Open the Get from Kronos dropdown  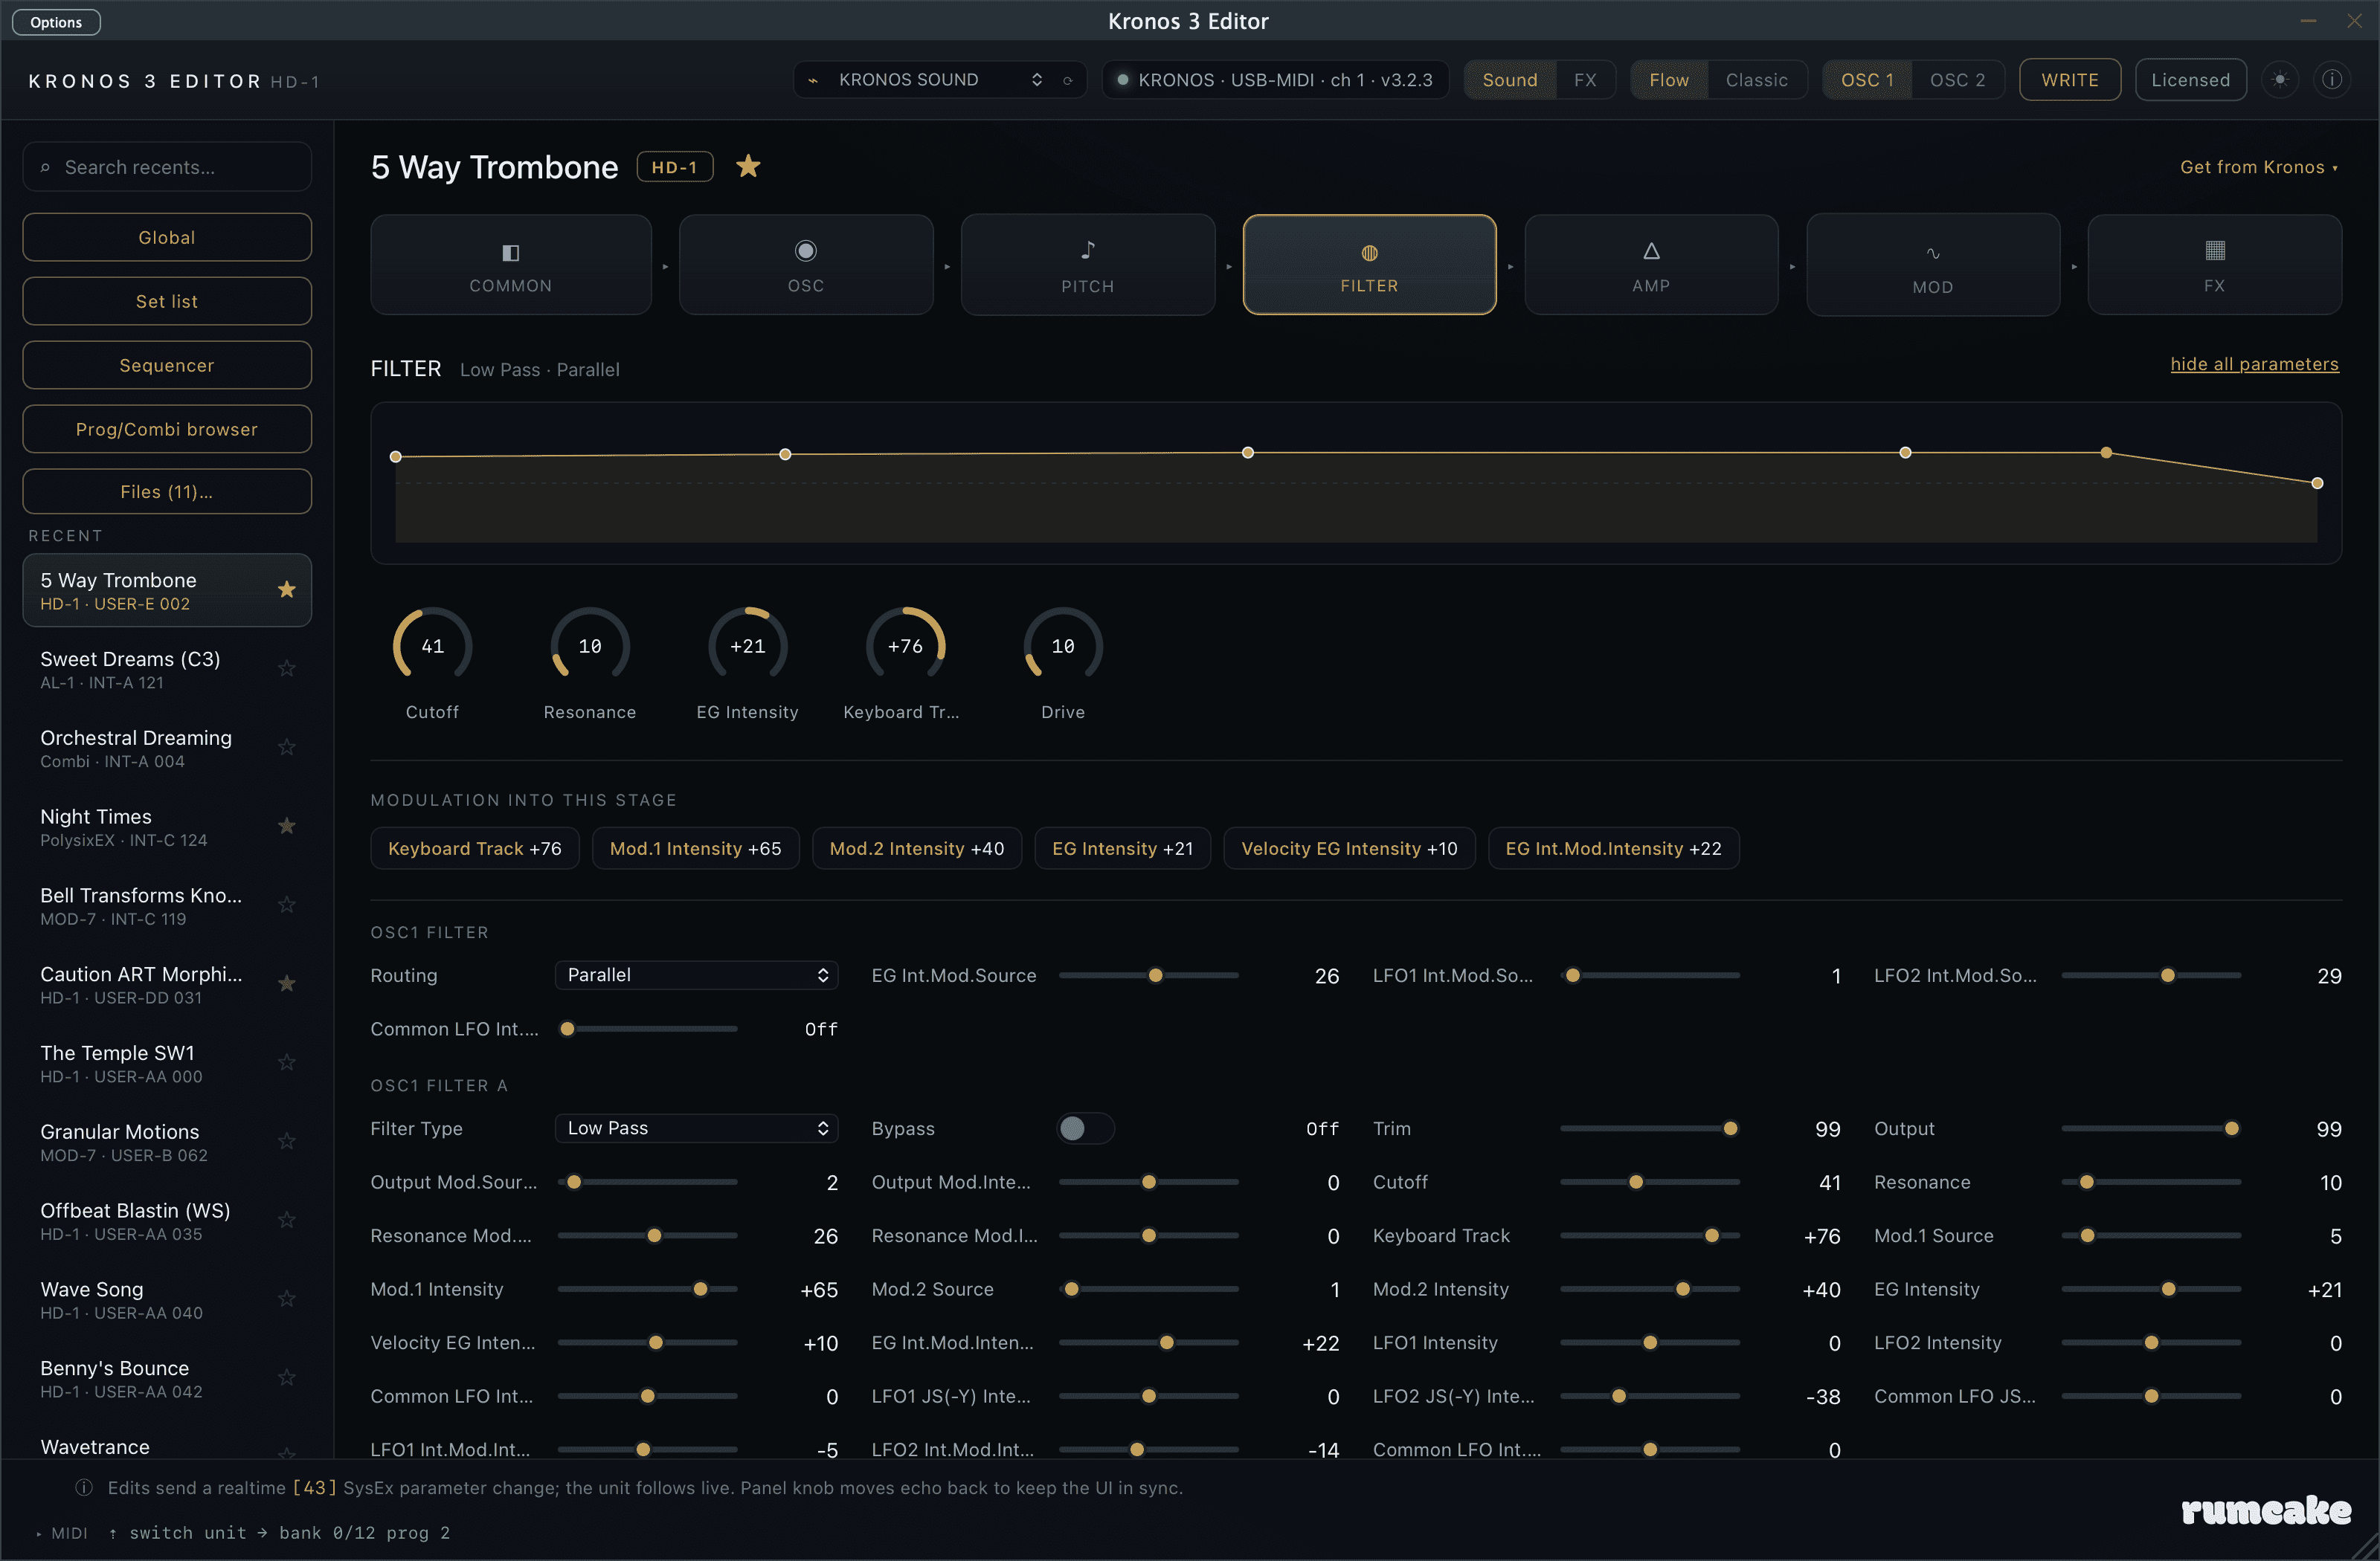click(x=2259, y=167)
